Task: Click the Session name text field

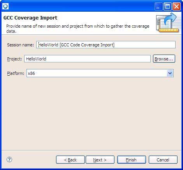Action: pos(106,45)
